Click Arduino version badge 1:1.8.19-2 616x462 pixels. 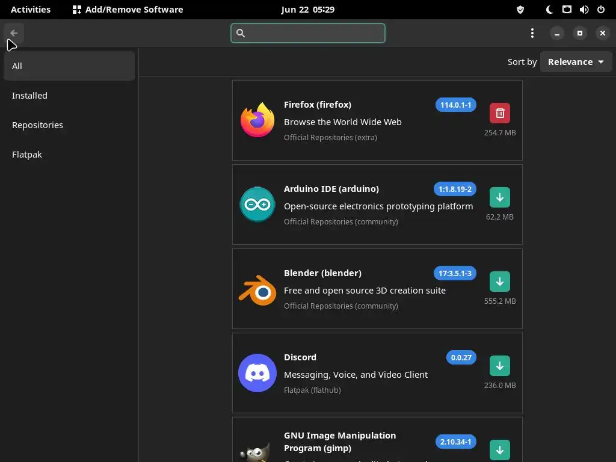(455, 189)
